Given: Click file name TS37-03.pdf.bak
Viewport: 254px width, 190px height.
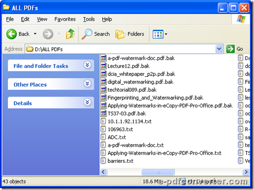Looking at the screenshot, I should coord(126,113).
